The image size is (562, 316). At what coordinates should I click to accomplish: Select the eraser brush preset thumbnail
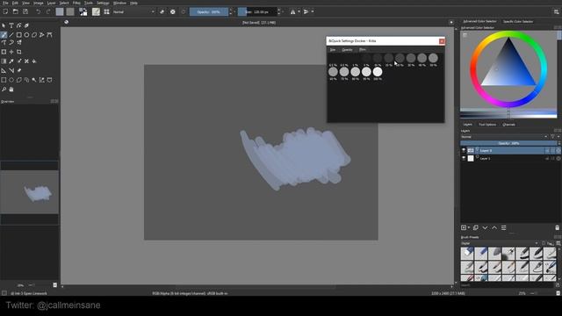tap(467, 254)
